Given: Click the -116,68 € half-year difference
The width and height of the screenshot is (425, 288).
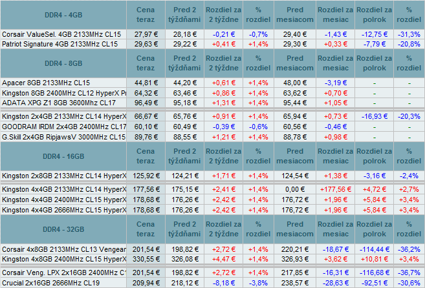Looking at the screenshot, I should pyautogui.click(x=375, y=273).
